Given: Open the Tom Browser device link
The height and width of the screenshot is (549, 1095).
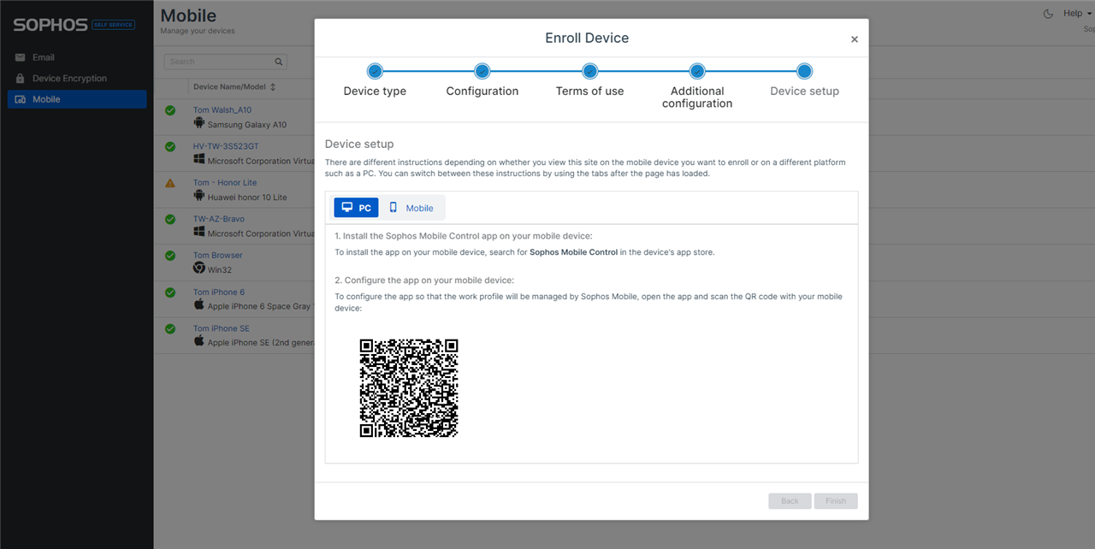Looking at the screenshot, I should (218, 256).
